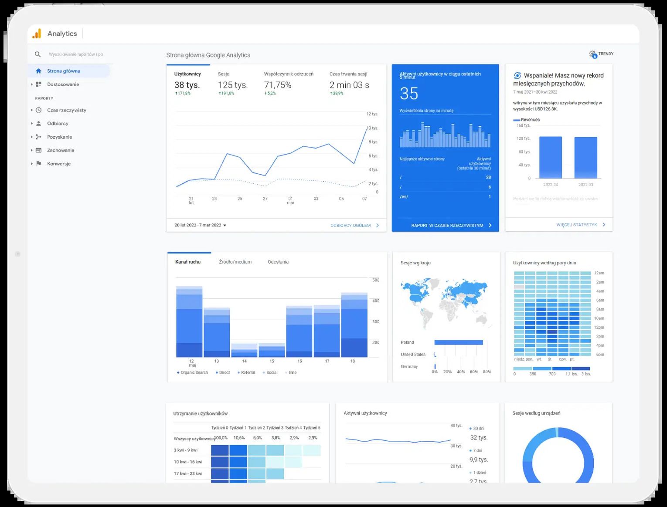
Task: Click the search magnifier icon
Action: [37, 54]
